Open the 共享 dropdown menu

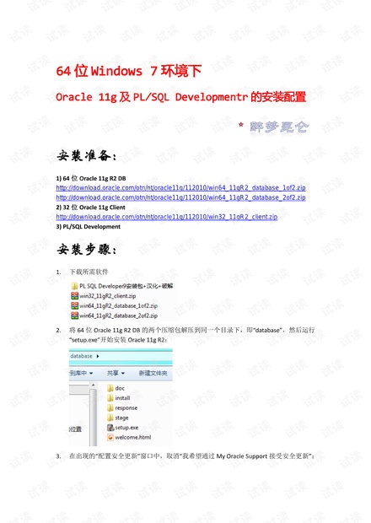pyautogui.click(x=116, y=373)
